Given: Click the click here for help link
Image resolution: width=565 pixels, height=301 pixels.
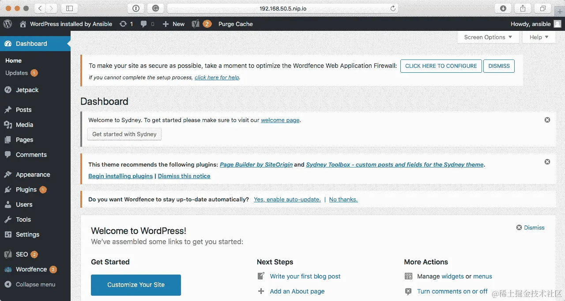Looking at the screenshot, I should tap(217, 78).
